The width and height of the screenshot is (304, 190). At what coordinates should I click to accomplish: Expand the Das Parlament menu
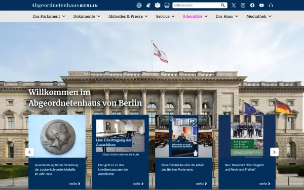click(x=49, y=16)
